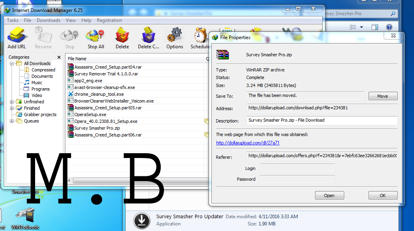Open the Downloads menu
The image size is (414, 231).
click(x=48, y=20)
